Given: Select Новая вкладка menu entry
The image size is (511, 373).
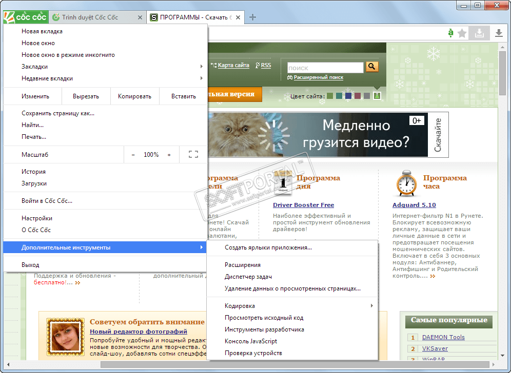Looking at the screenshot, I should pyautogui.click(x=105, y=31).
